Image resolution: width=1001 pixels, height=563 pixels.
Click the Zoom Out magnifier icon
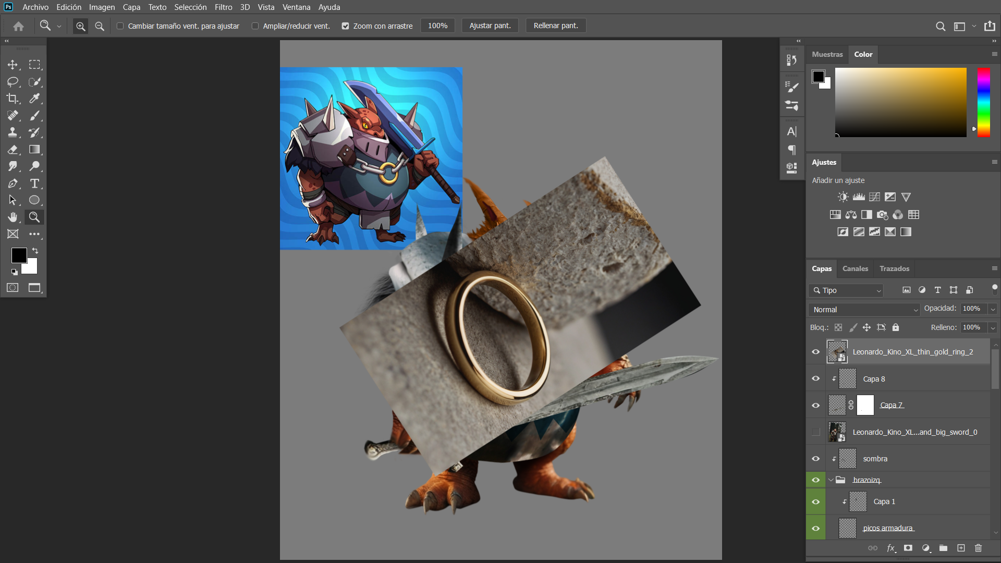100,26
